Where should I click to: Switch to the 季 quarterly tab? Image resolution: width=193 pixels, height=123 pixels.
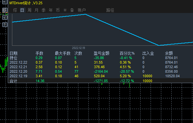[x=44, y=10]
